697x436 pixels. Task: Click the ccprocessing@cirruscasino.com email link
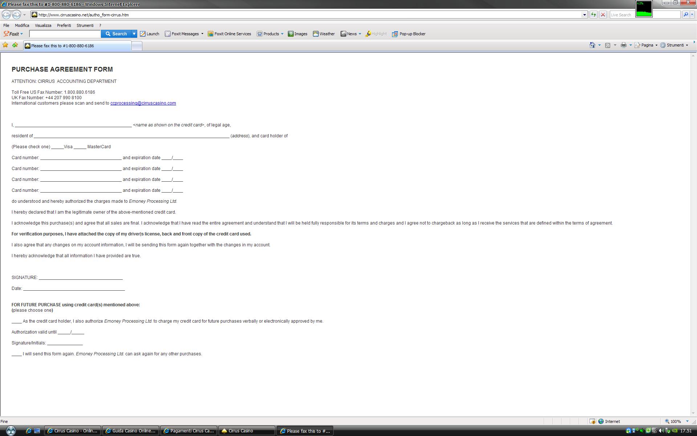143,103
